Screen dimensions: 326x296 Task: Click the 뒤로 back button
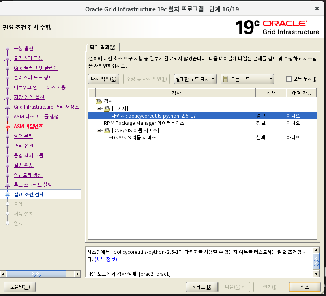202,287
